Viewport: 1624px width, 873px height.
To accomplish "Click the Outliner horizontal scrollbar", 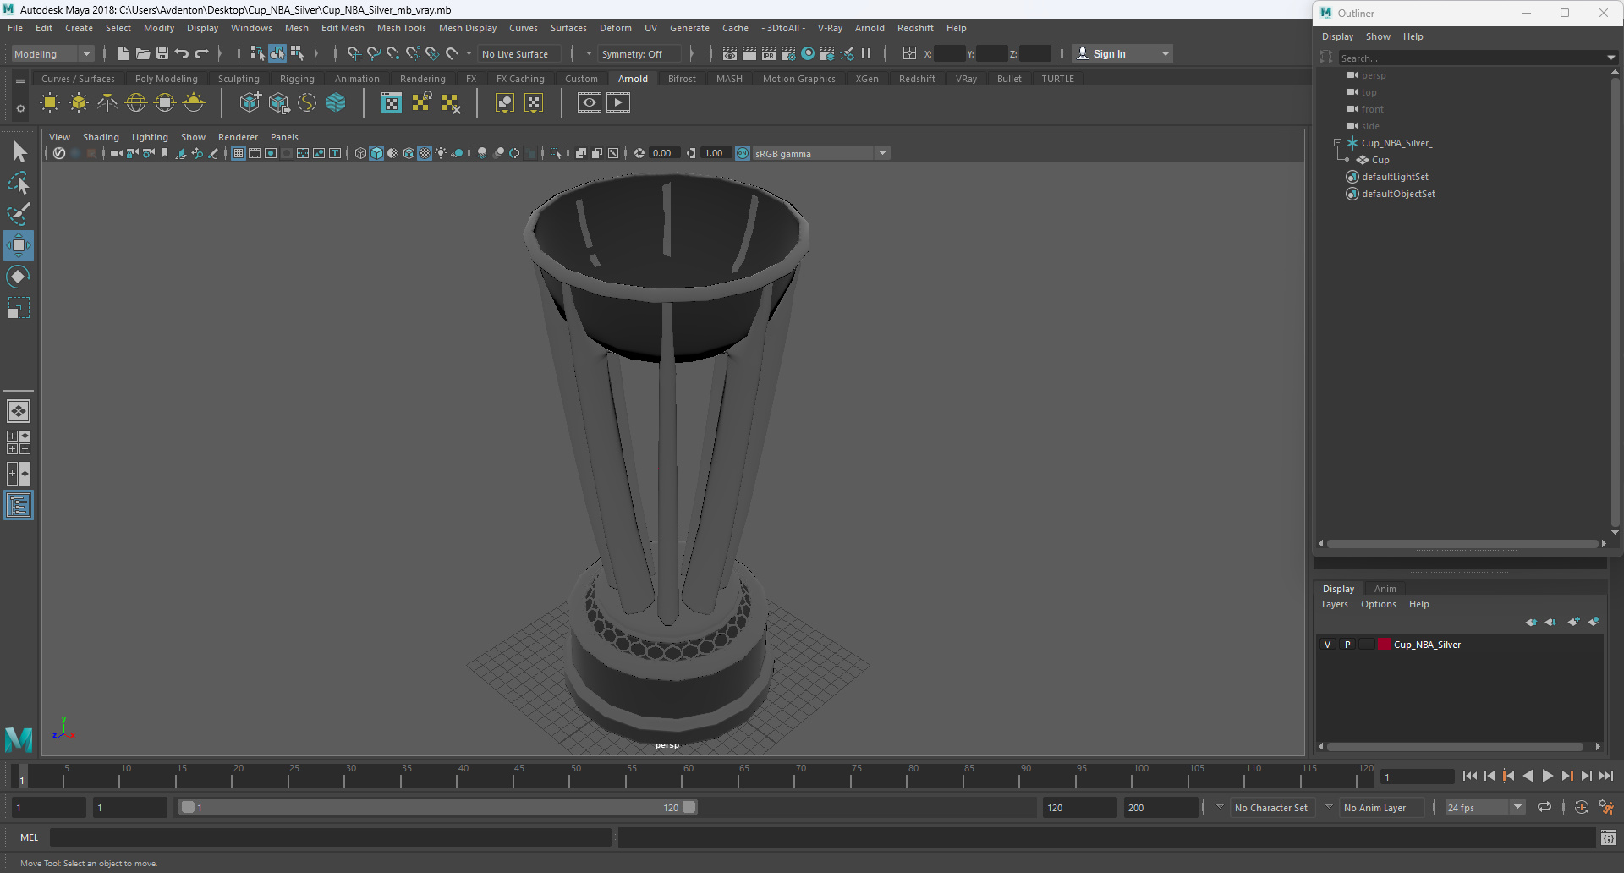I will pyautogui.click(x=1462, y=544).
